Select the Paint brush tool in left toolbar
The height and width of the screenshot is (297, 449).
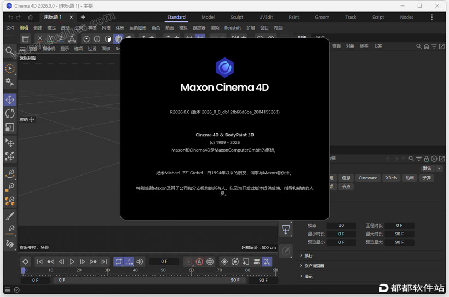[x=10, y=216]
